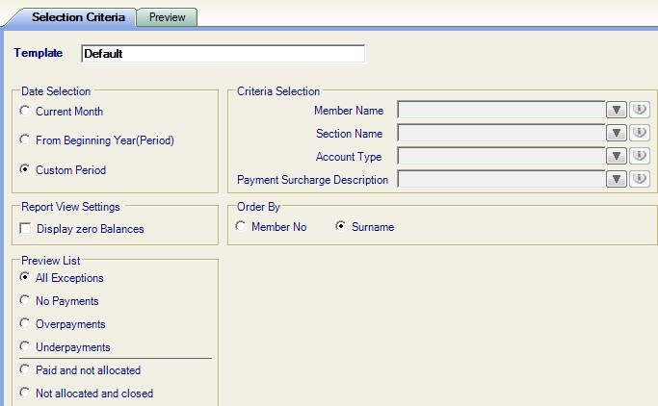Click info icon beside Section Name field
658x406 pixels.
[x=640, y=133]
